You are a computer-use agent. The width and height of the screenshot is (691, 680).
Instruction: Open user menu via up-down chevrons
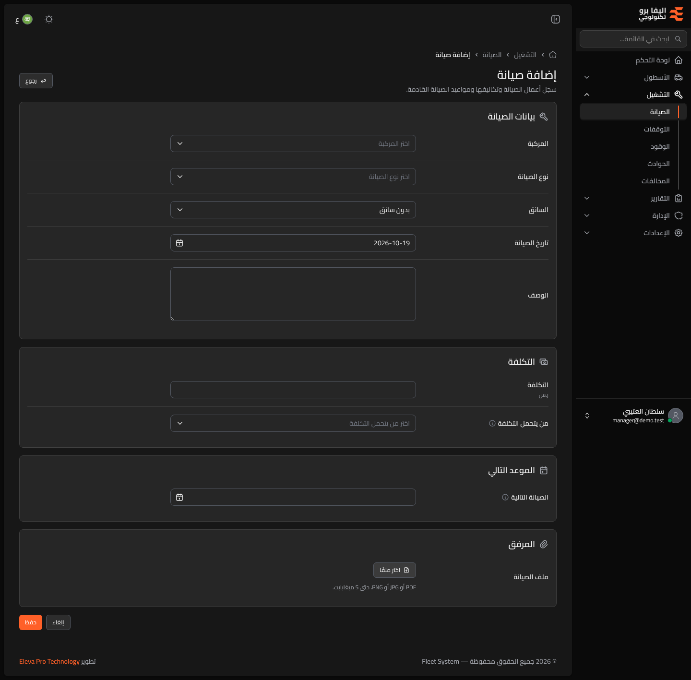[587, 416]
